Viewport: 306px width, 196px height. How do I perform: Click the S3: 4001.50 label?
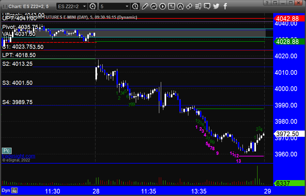coord(18,83)
